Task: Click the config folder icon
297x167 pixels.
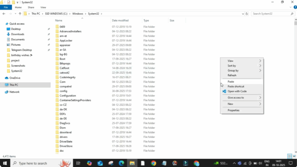Action: [x=57, y=91]
